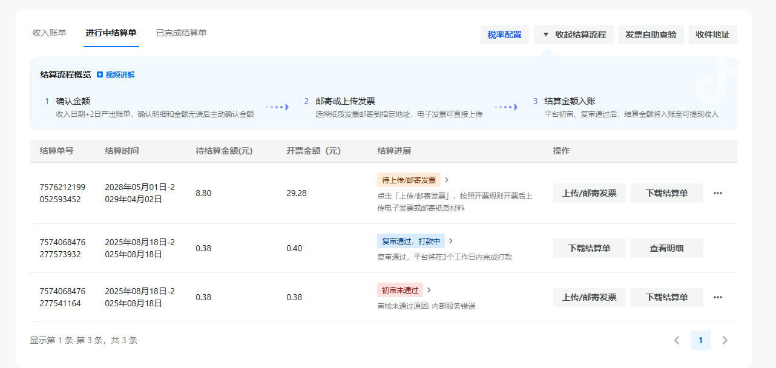Viewport: 776px width, 368px height.
Task: Open more options for first settlement row
Action: tap(718, 193)
